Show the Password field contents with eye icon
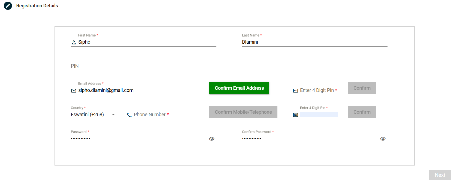 [x=211, y=139]
